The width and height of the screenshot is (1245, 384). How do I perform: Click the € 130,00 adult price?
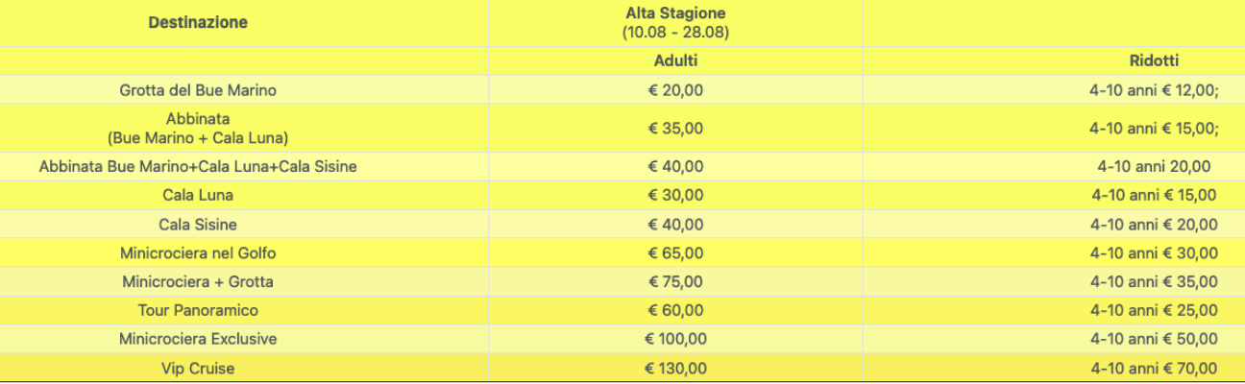coord(675,369)
